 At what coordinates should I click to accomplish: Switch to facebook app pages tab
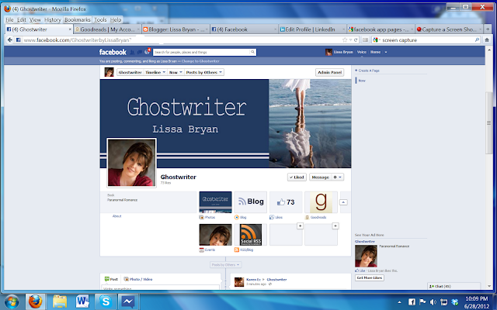[381, 29]
